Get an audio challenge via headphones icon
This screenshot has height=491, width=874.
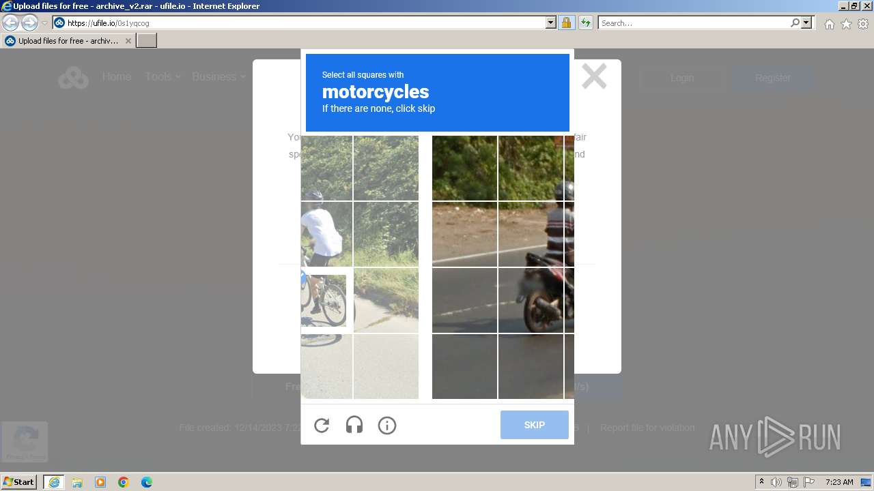point(354,426)
